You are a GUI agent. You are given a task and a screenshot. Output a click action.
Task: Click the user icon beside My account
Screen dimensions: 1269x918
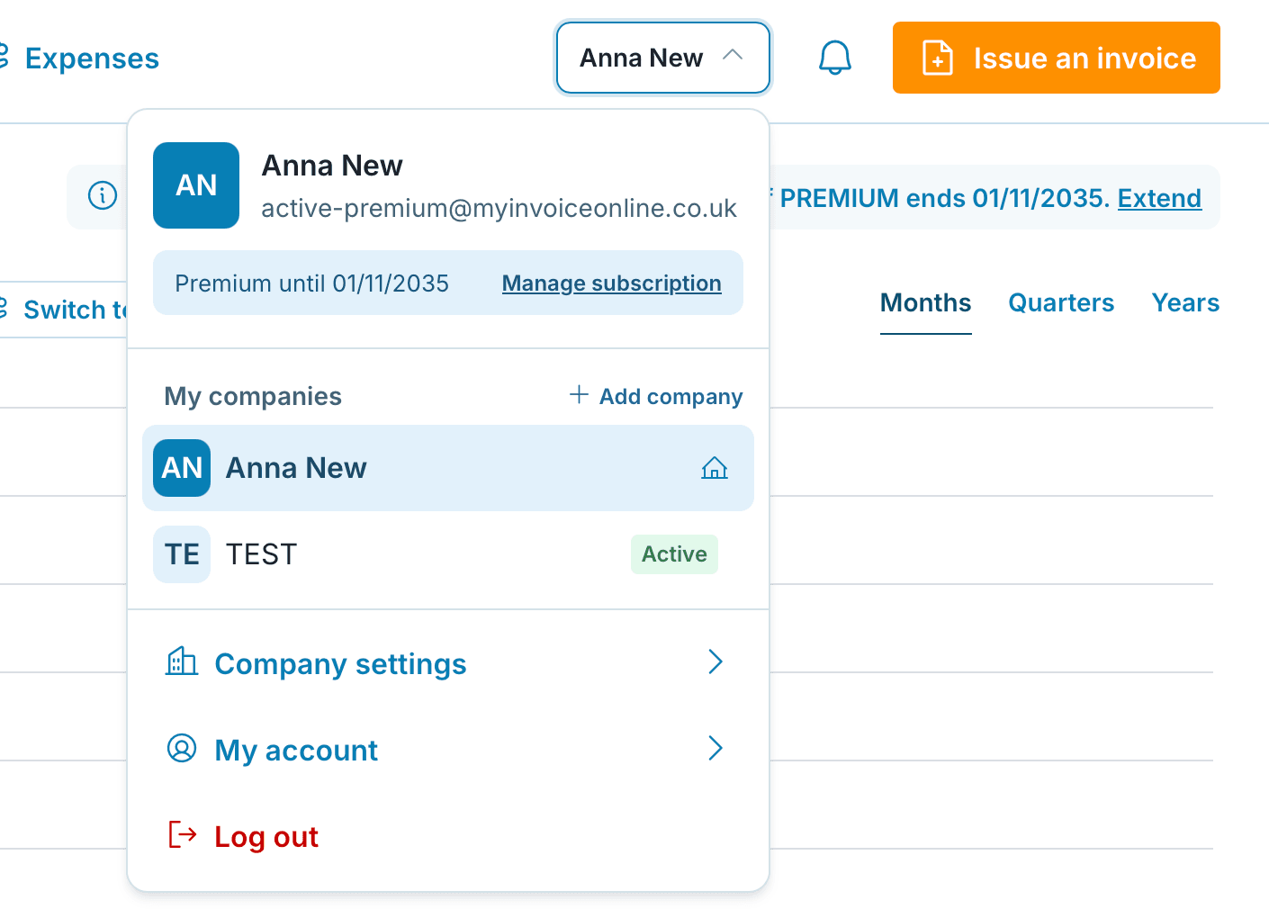pos(182,748)
